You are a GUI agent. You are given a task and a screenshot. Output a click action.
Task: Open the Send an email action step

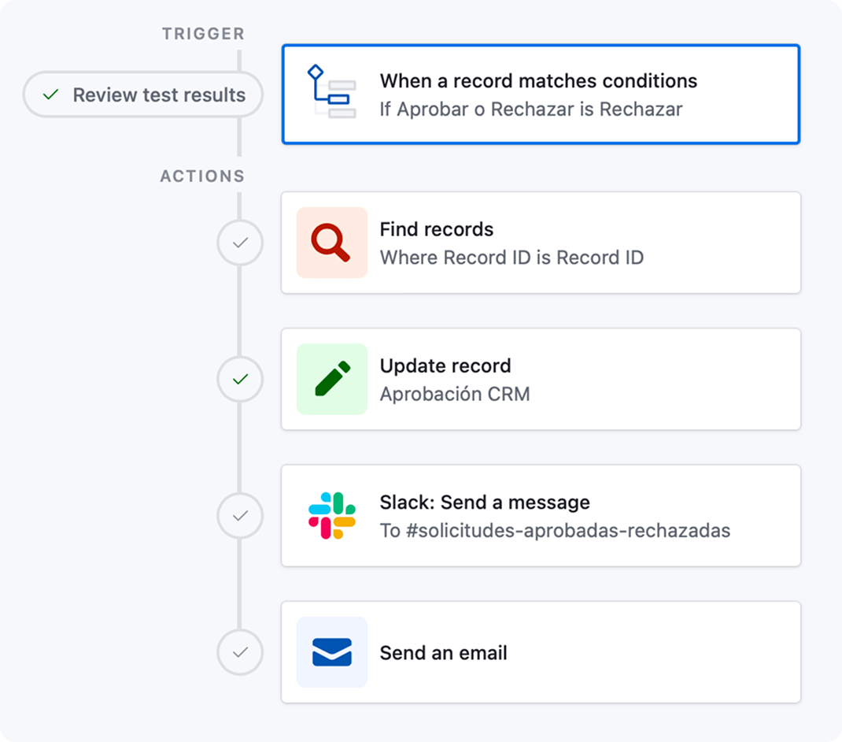tap(630, 652)
